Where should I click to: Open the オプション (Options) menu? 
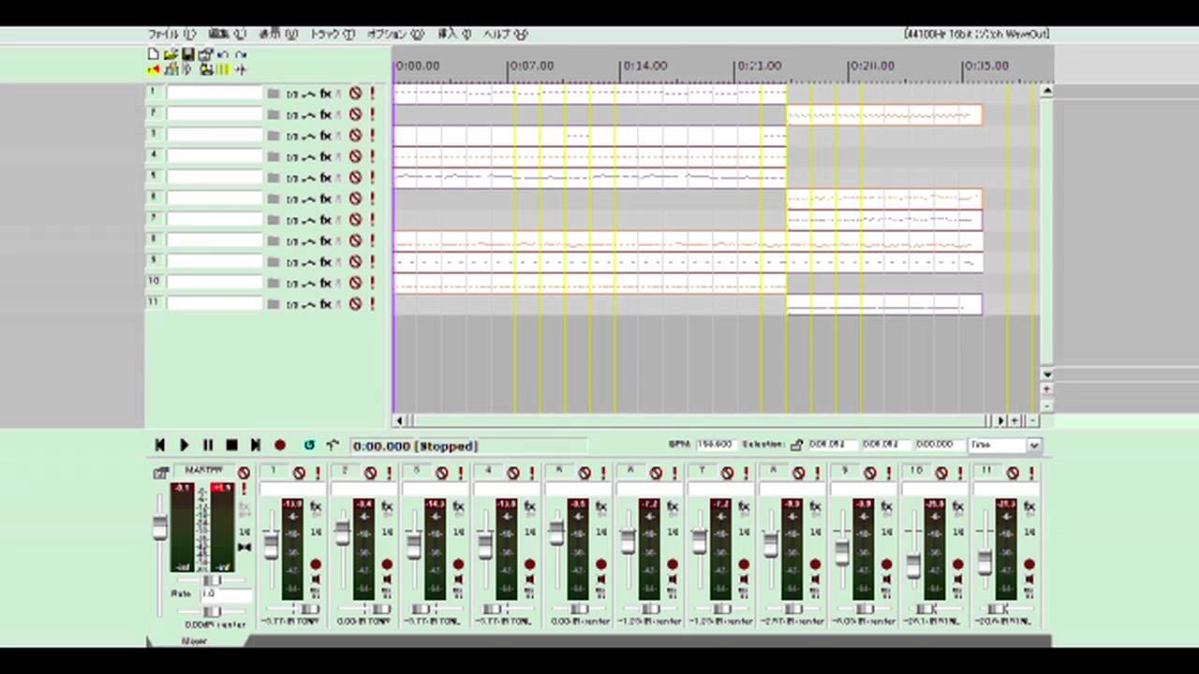click(393, 35)
